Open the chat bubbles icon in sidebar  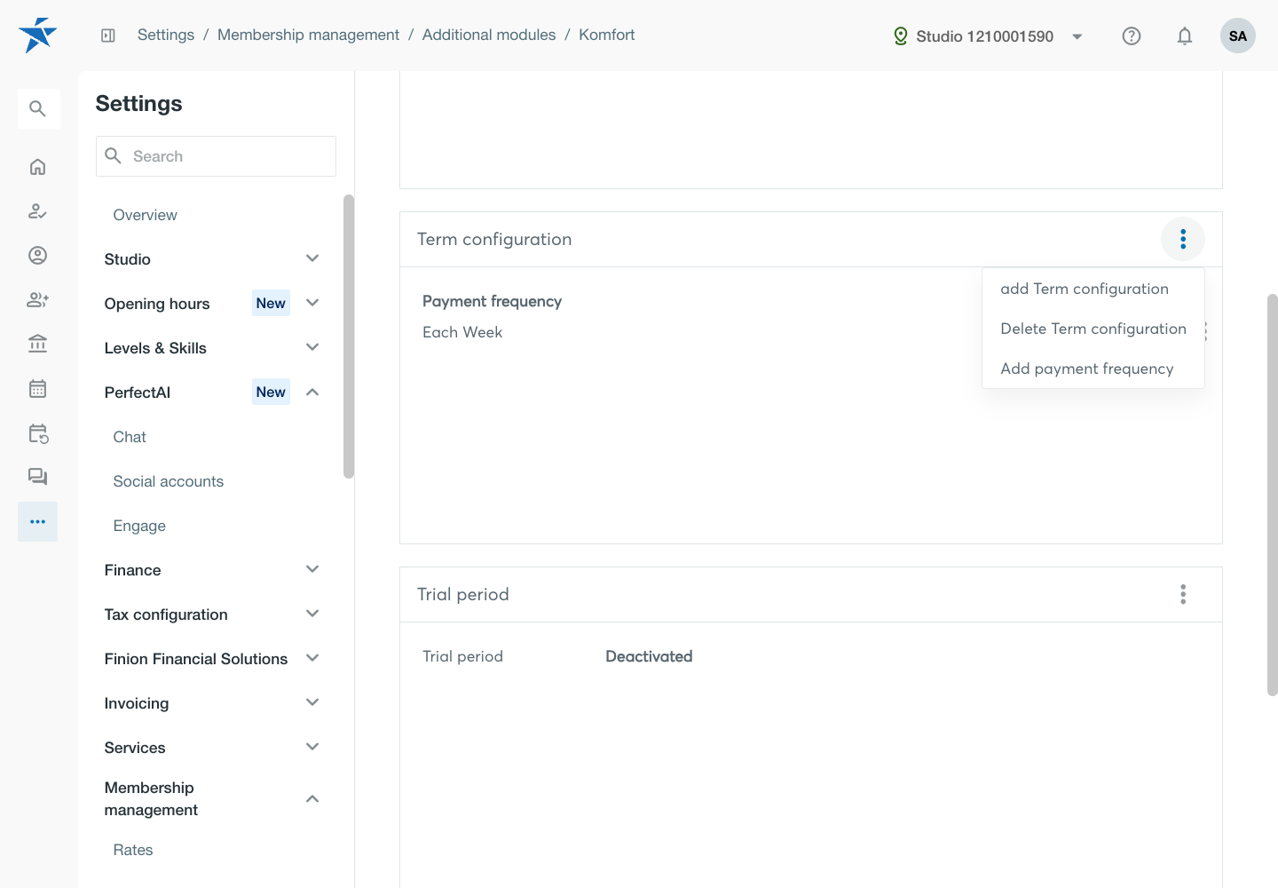[x=37, y=477]
